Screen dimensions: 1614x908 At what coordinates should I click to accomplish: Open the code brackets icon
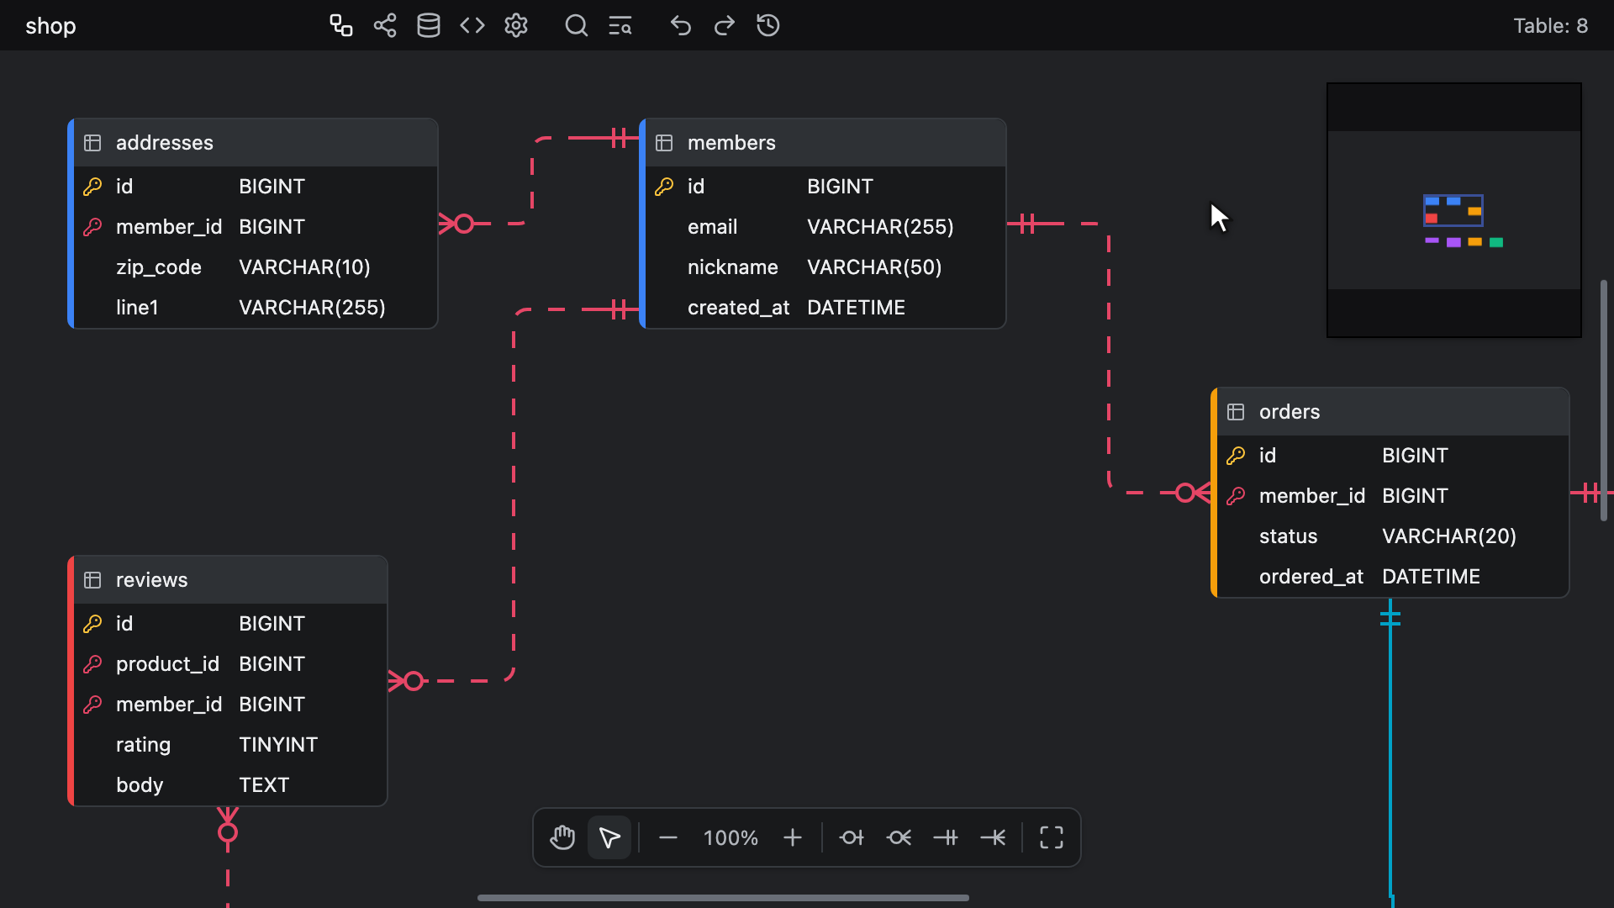pyautogui.click(x=472, y=25)
